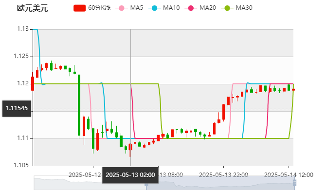Click the cyan MA10 legend marker

point(155,8)
